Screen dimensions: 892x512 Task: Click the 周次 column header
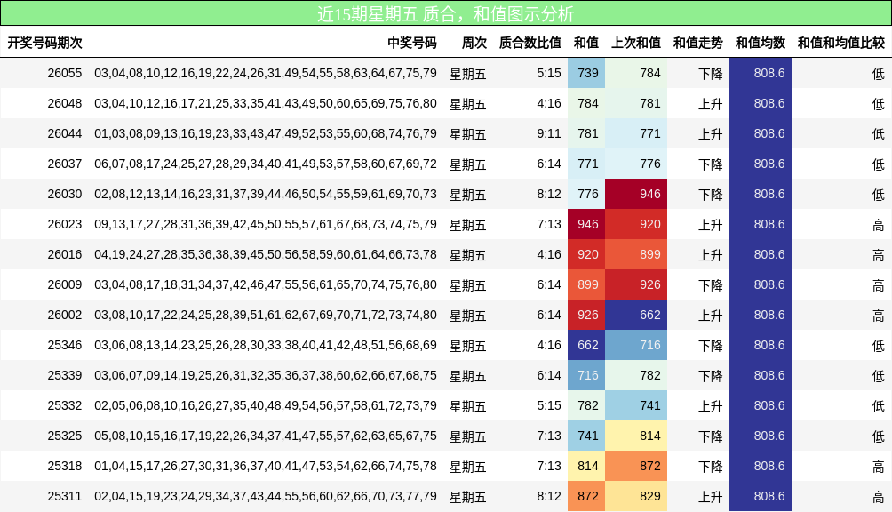471,41
